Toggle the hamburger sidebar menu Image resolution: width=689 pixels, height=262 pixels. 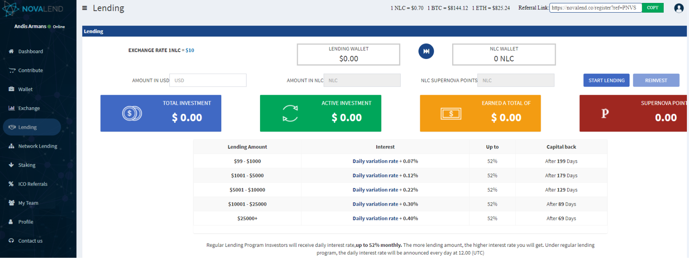(x=85, y=8)
